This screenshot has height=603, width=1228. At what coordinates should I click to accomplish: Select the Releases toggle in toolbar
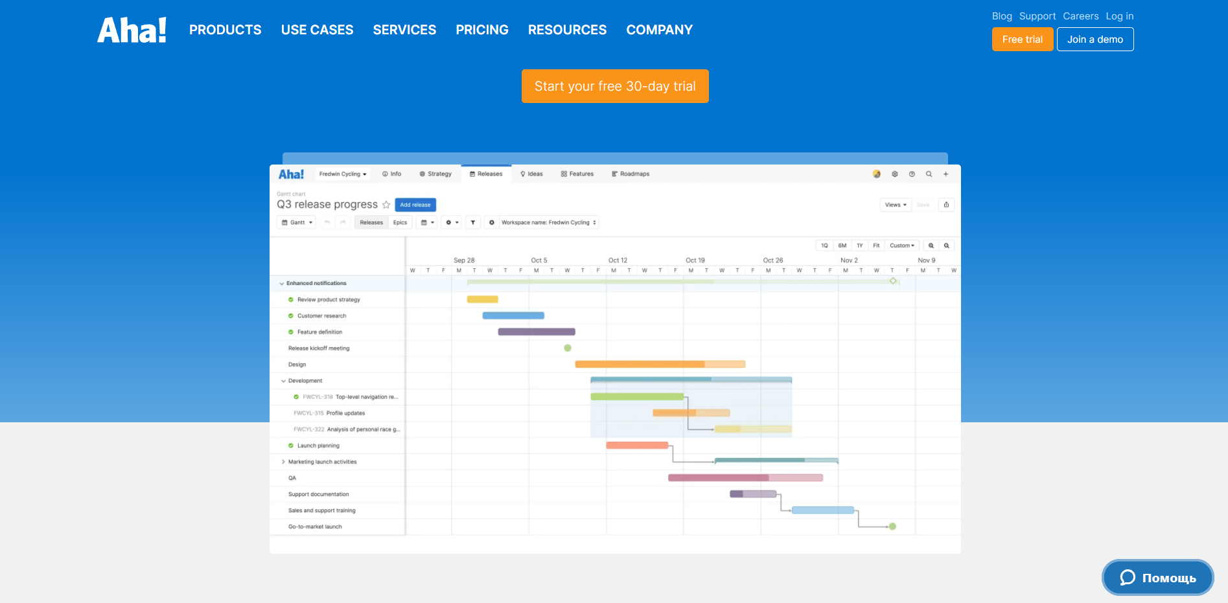pos(371,223)
